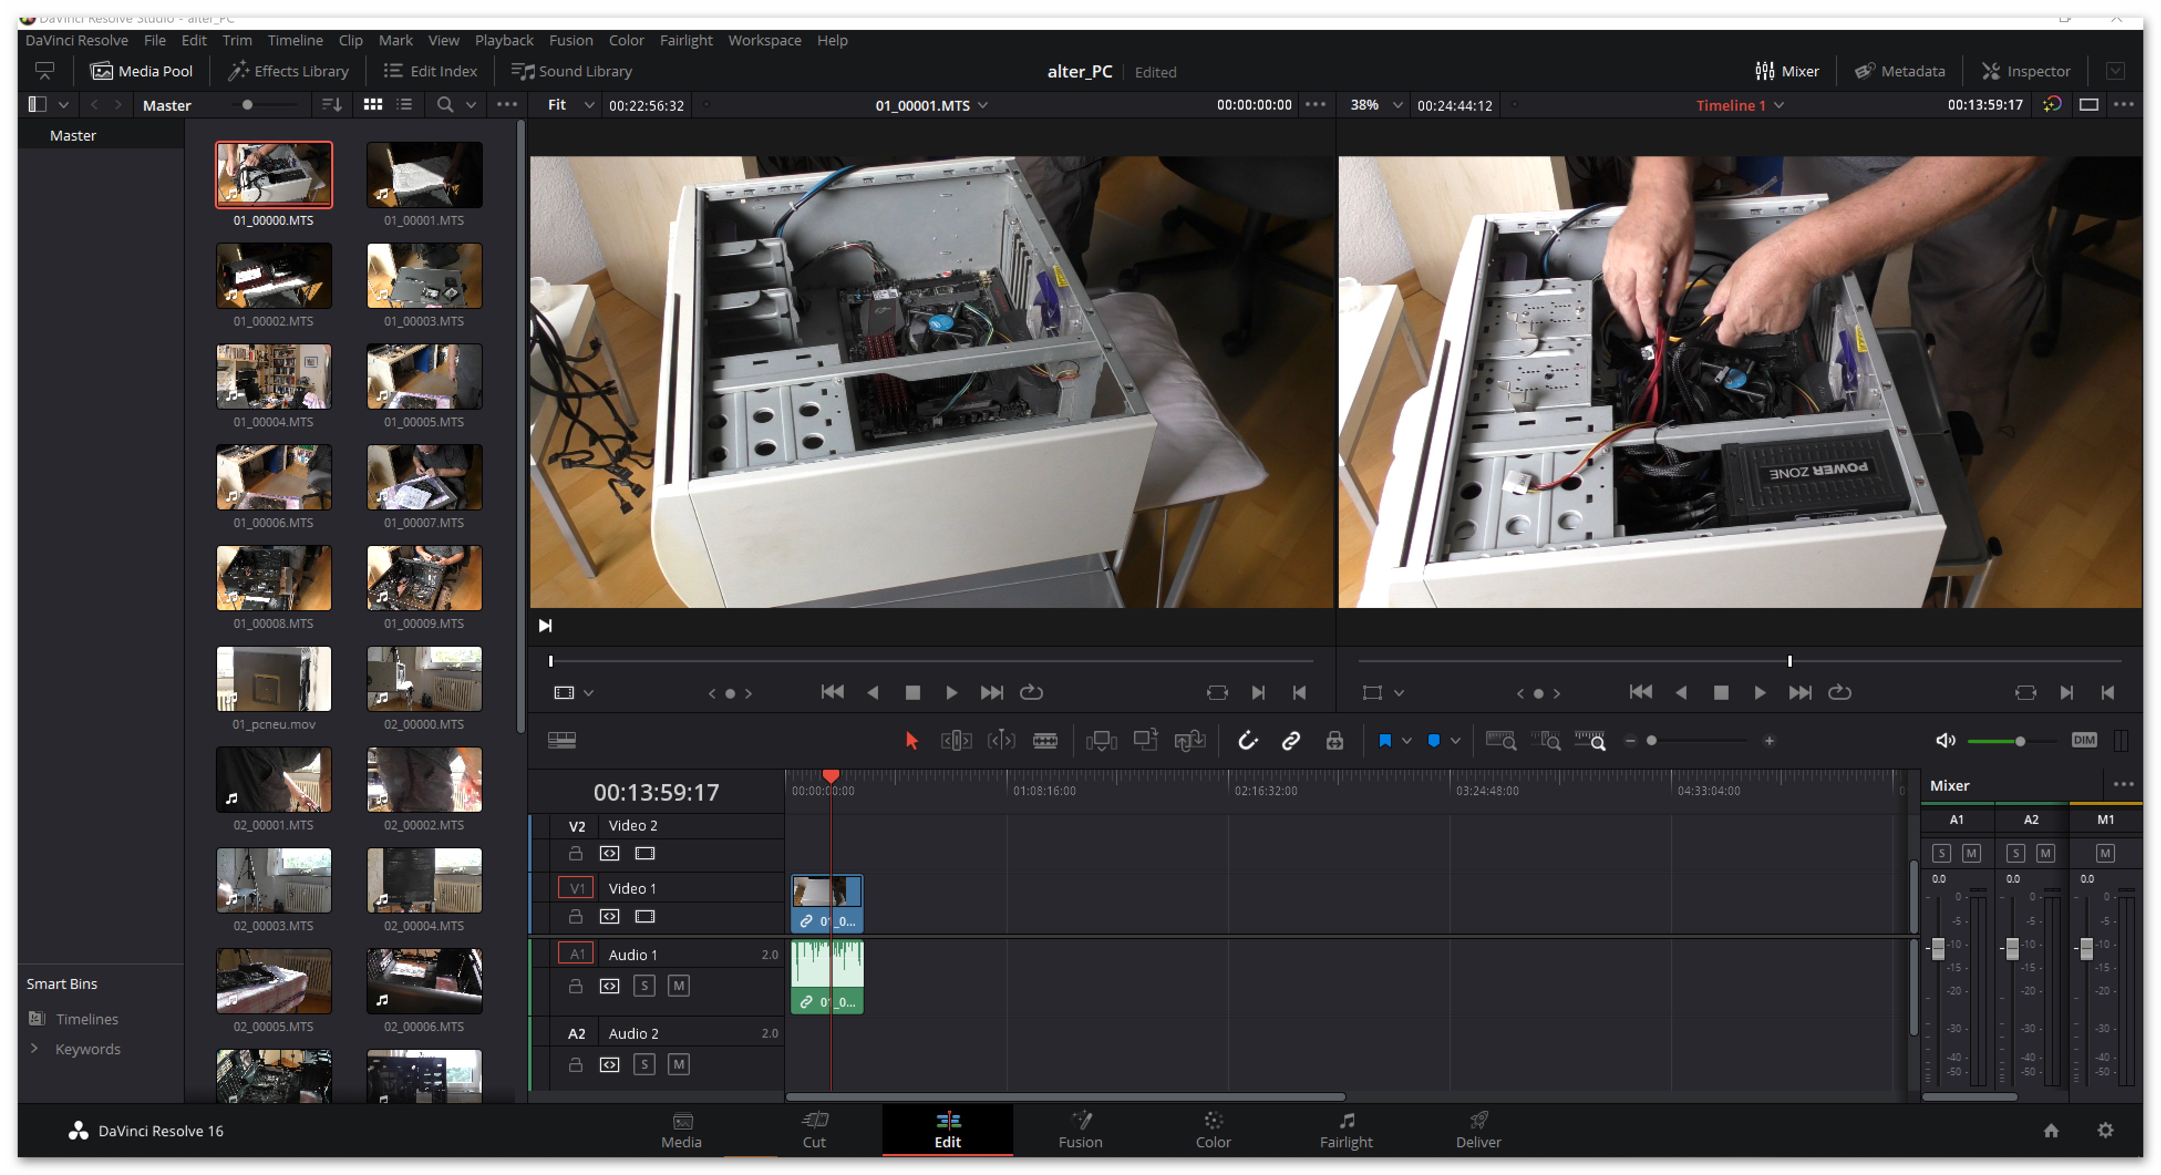Select the Blade edit mode tool
2161x1175 pixels.
coord(1044,740)
